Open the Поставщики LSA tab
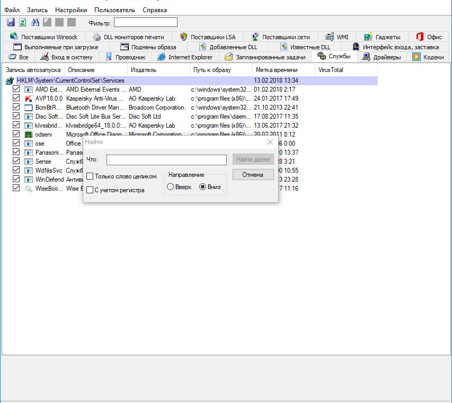452x403 pixels. (208, 37)
